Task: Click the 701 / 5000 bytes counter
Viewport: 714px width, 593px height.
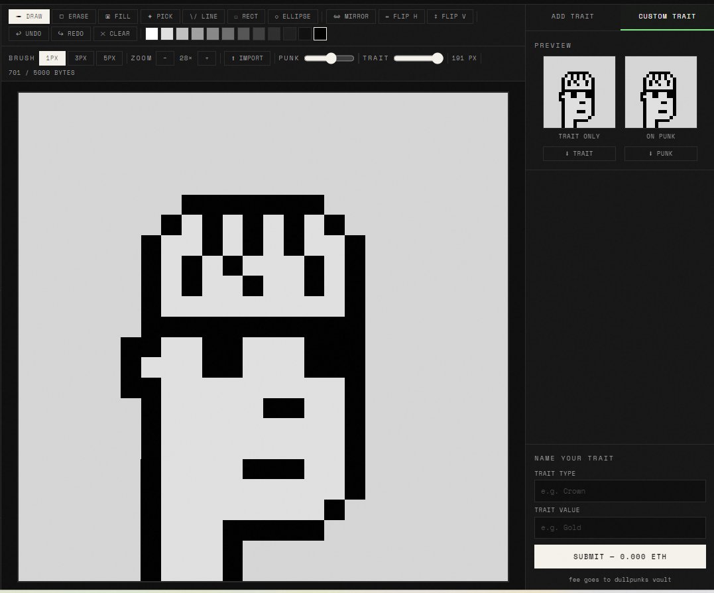Action: (42, 73)
